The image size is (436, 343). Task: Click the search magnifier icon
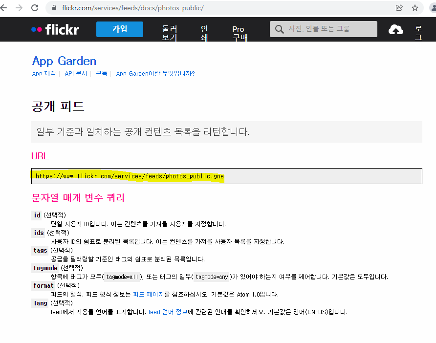click(279, 29)
